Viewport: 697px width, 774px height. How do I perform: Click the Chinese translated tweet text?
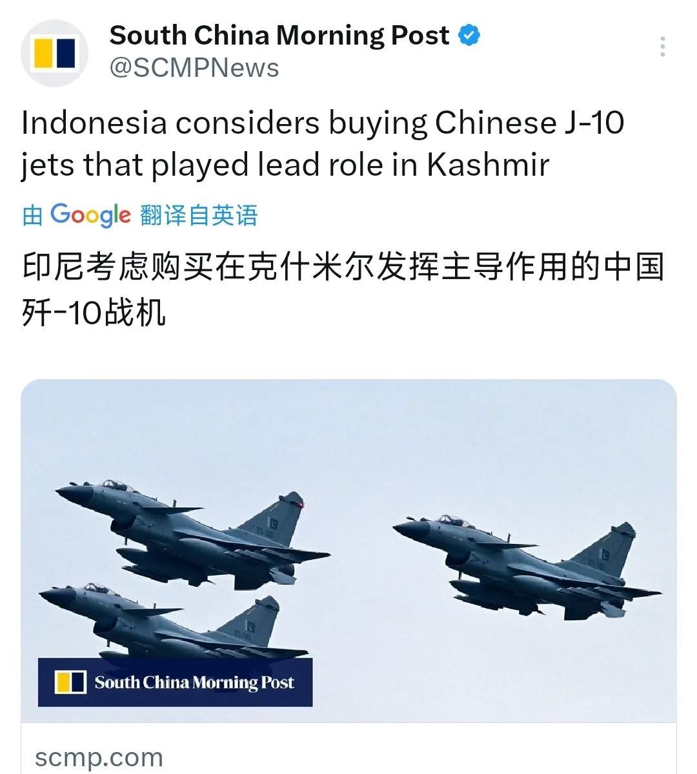pyautogui.click(x=343, y=289)
